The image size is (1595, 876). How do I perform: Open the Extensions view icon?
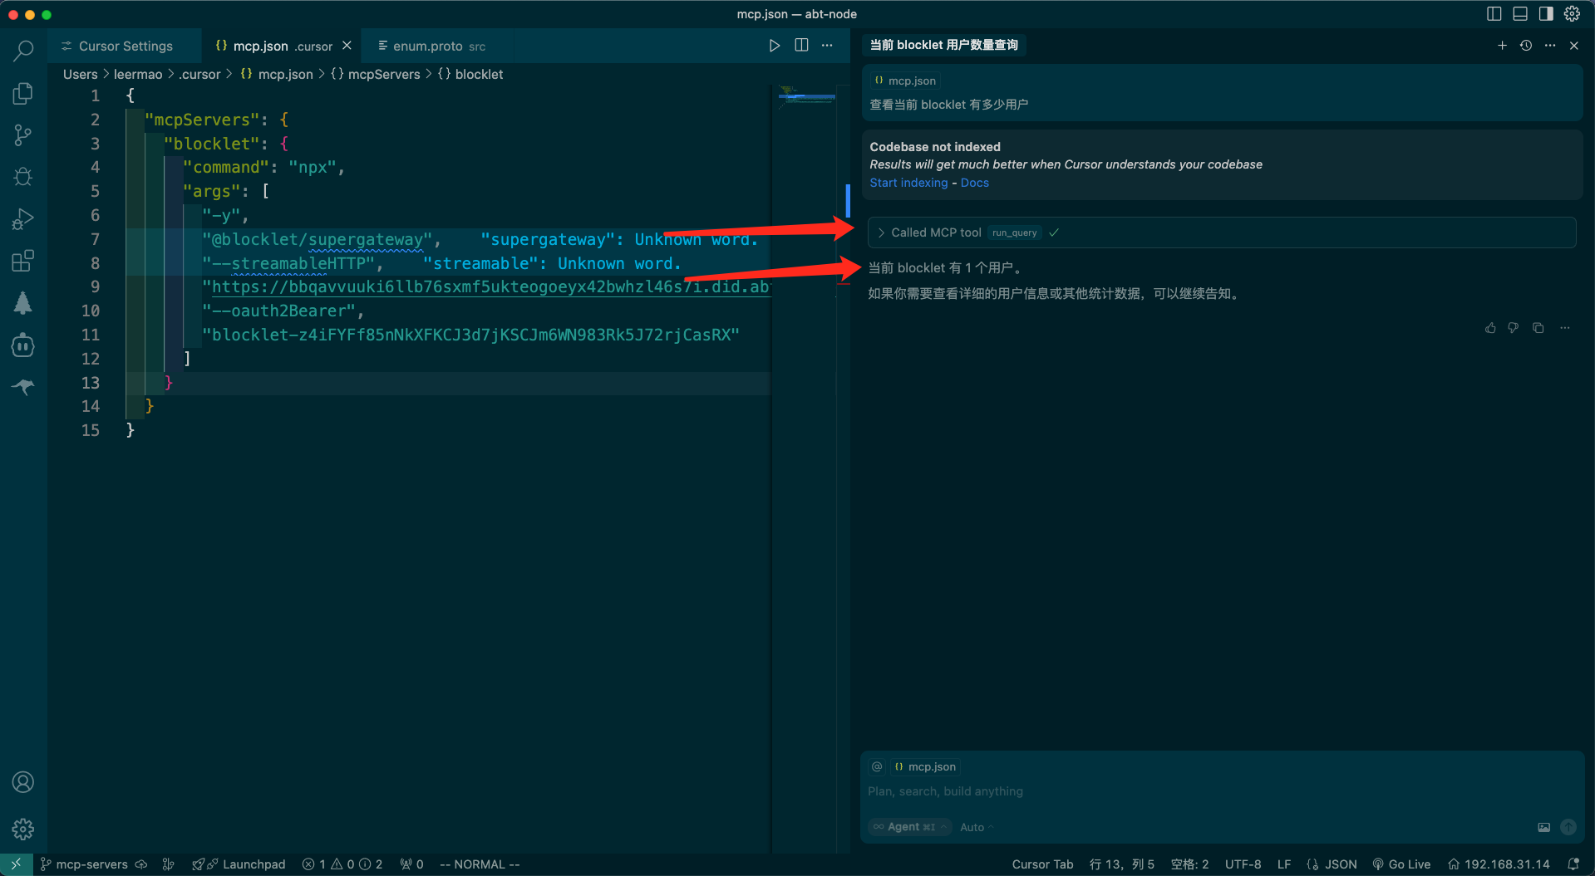[23, 262]
